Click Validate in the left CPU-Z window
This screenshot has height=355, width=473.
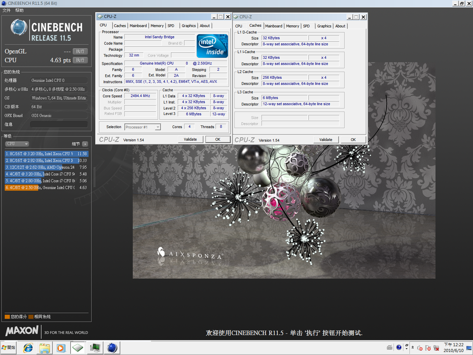pos(190,139)
